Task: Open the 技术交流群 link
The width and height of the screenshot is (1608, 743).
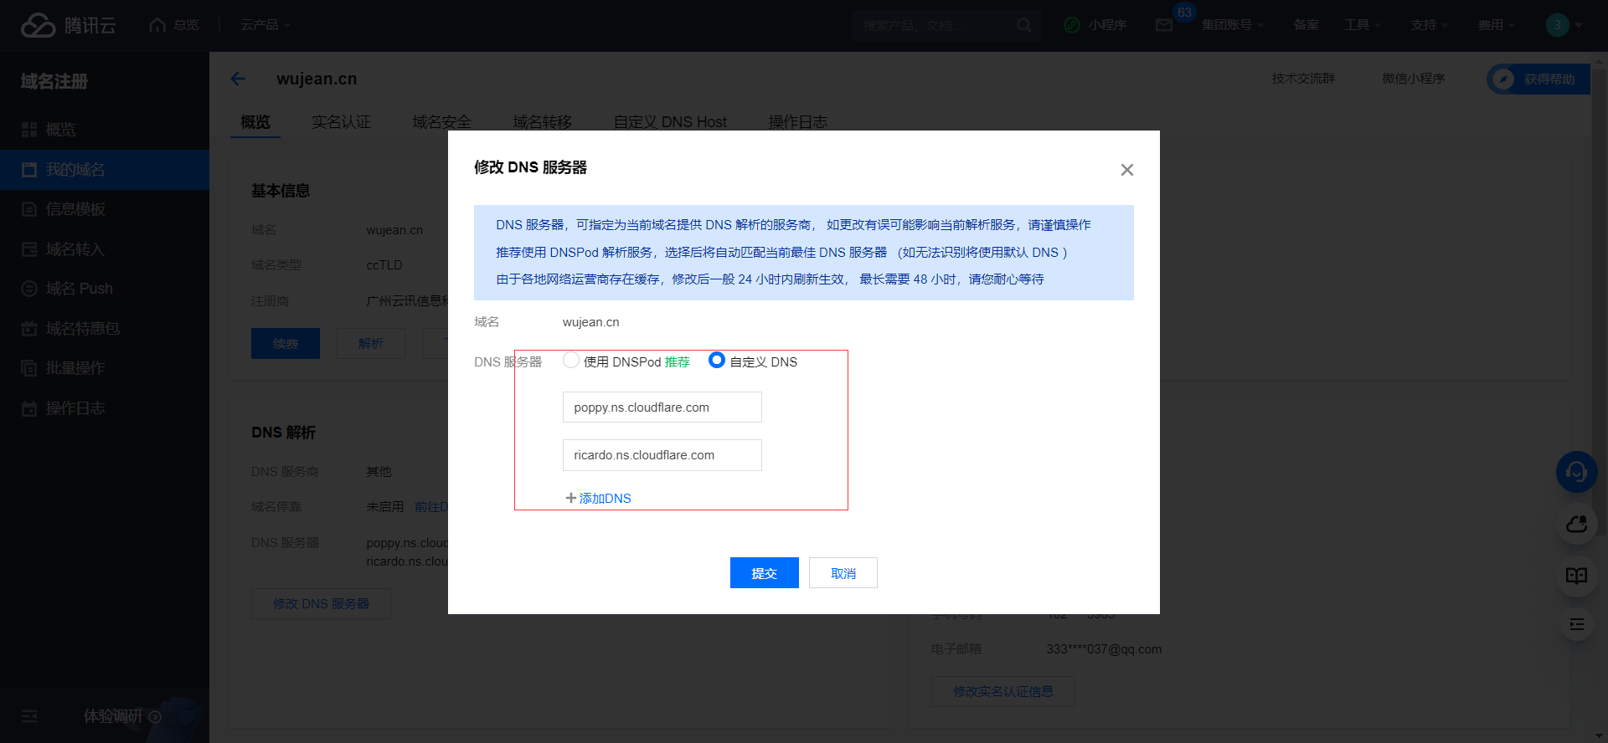Action: [x=1303, y=79]
